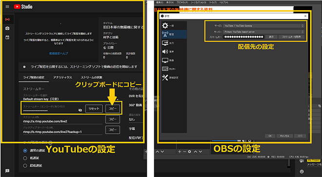Open source properties gear in OBS sources toolbar
Screen dimensions: 322x177
click(190, 152)
